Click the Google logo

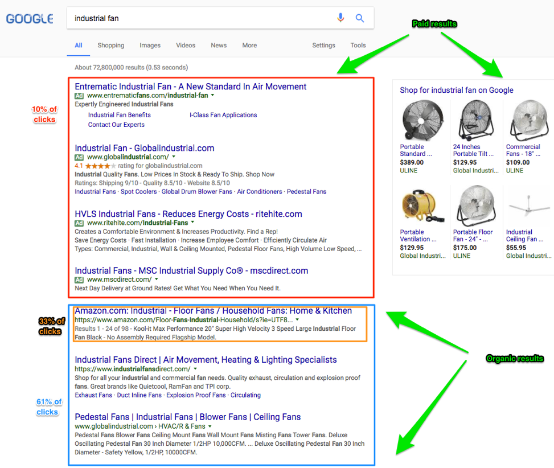(x=30, y=19)
